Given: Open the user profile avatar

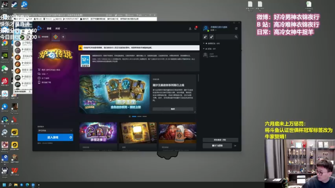Looking at the screenshot, I should click(x=206, y=28).
